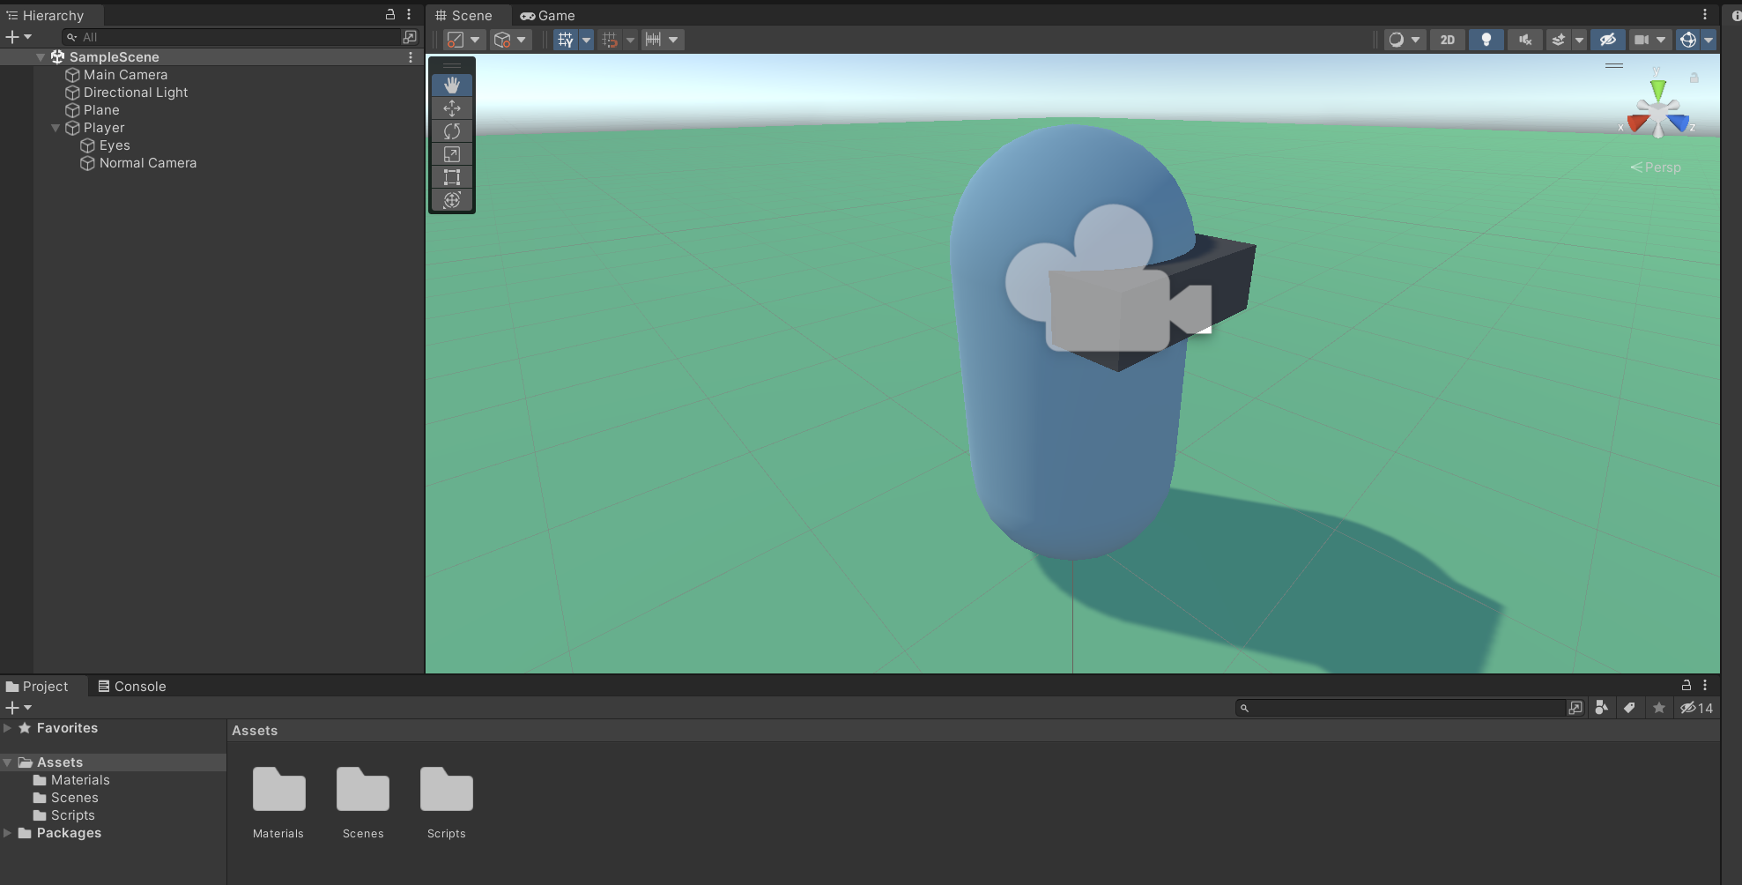Click the red X axis cone

[x=1638, y=123]
